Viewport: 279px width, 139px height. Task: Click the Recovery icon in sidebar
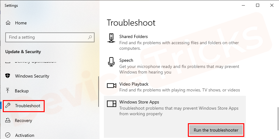click(x=8, y=120)
